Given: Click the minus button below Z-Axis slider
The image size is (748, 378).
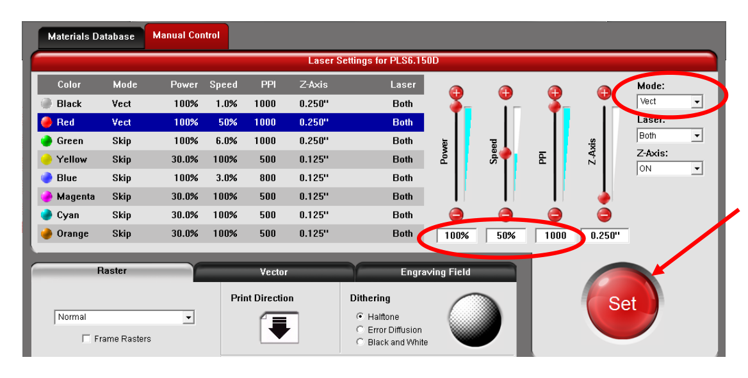Looking at the screenshot, I should pyautogui.click(x=605, y=214).
